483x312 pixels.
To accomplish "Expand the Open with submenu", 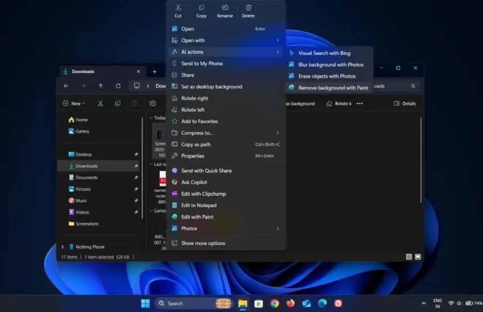I will pos(226,40).
